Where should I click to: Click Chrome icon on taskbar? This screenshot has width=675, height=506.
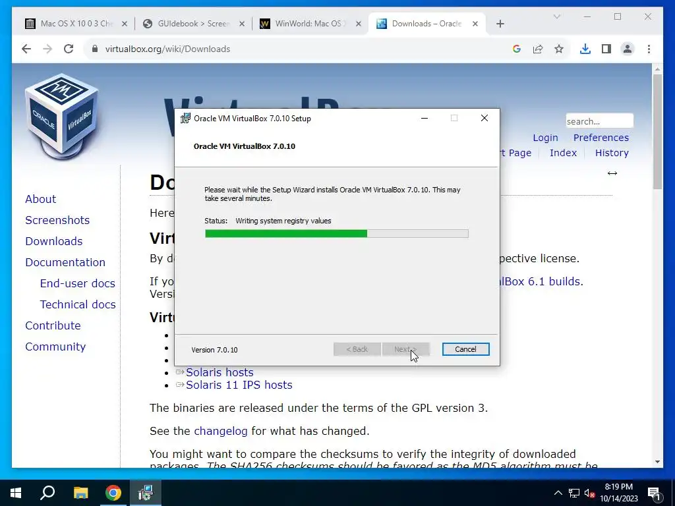tap(113, 493)
